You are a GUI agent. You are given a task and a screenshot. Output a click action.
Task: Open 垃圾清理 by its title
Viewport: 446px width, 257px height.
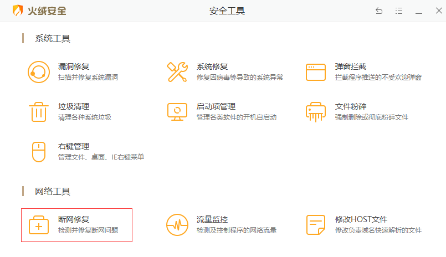pos(74,106)
